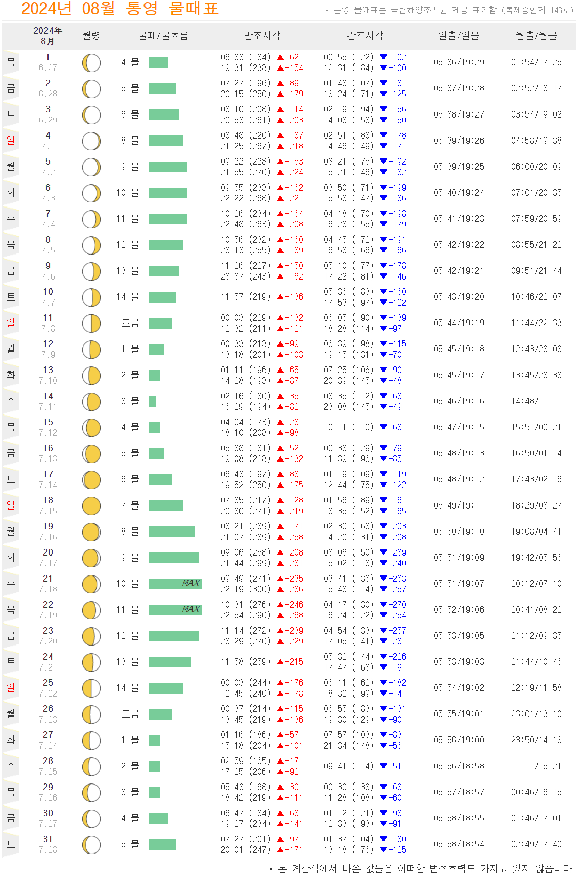Click low tide time 15:43 ( 14)
The image size is (576, 876).
[x=349, y=589]
